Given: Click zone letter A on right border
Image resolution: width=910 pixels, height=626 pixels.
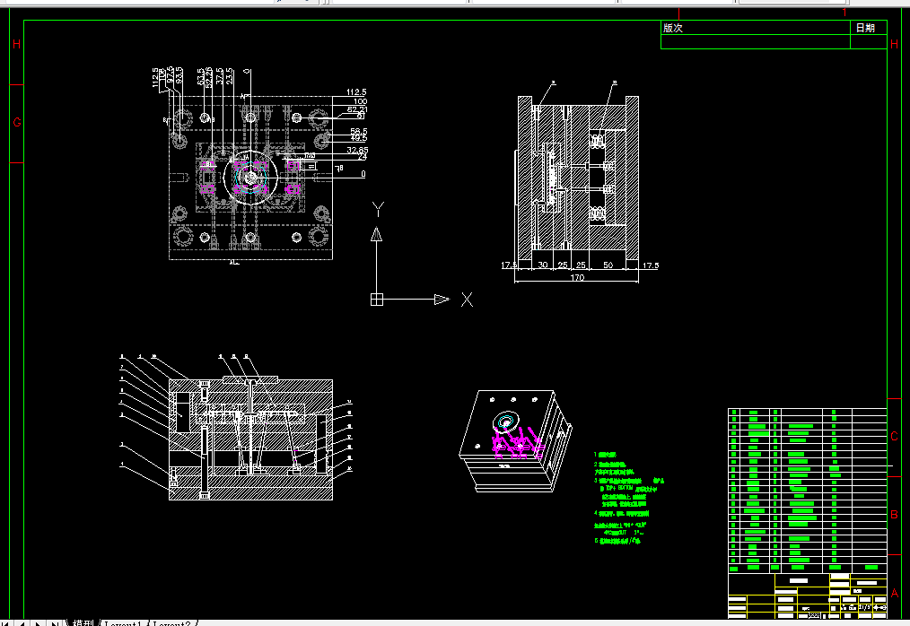Looking at the screenshot, I should coord(895,593).
